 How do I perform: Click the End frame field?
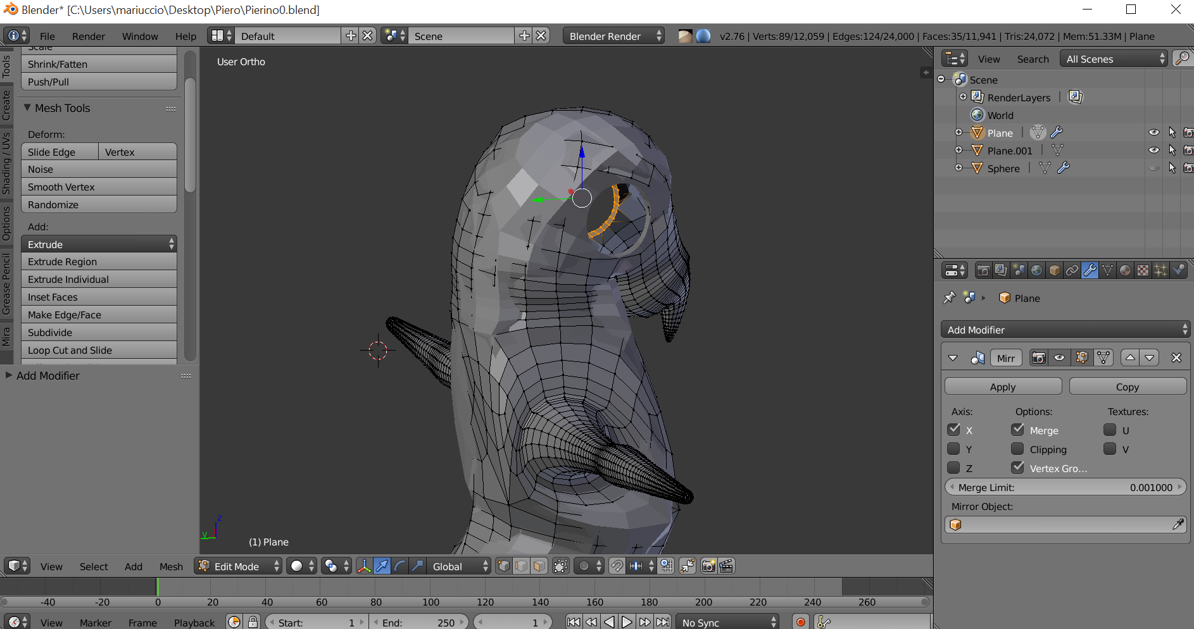coord(418,622)
